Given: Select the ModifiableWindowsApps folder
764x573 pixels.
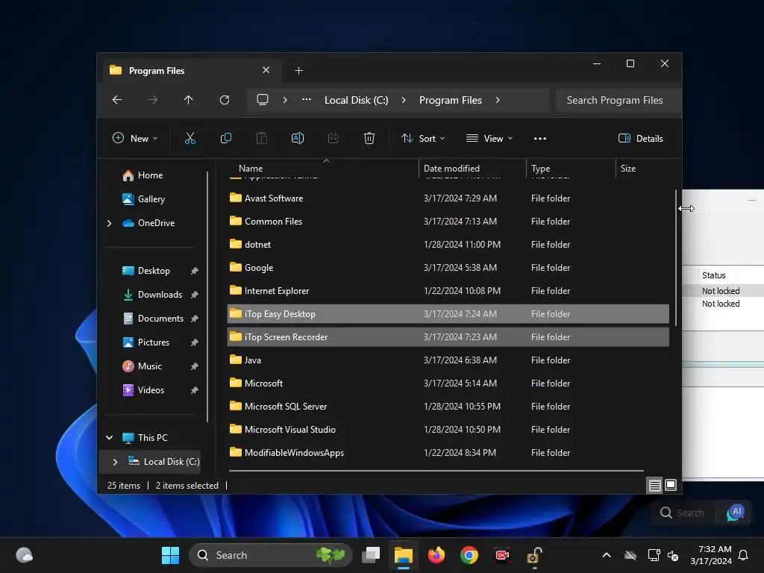Looking at the screenshot, I should point(448,453).
